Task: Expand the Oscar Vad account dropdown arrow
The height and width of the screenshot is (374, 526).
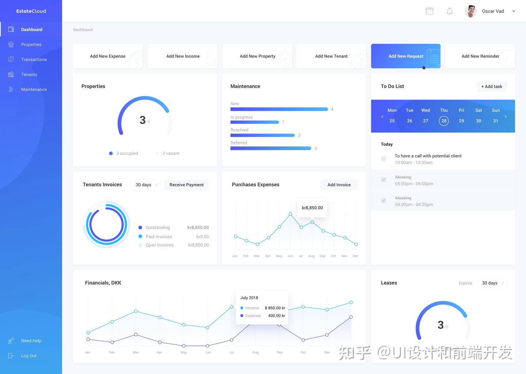Action: [514, 11]
